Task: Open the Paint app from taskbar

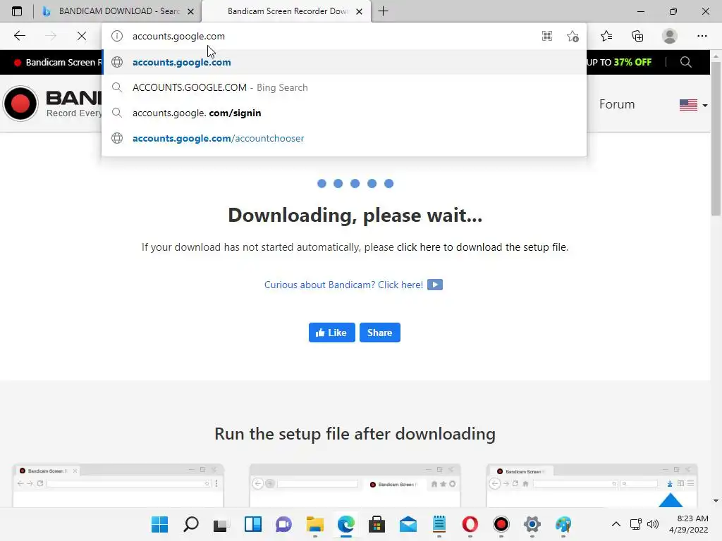Action: pyautogui.click(x=563, y=524)
